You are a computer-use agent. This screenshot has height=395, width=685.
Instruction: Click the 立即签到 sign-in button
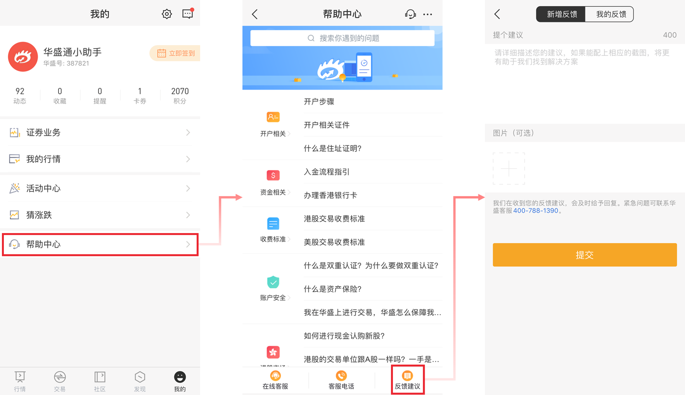coord(176,53)
